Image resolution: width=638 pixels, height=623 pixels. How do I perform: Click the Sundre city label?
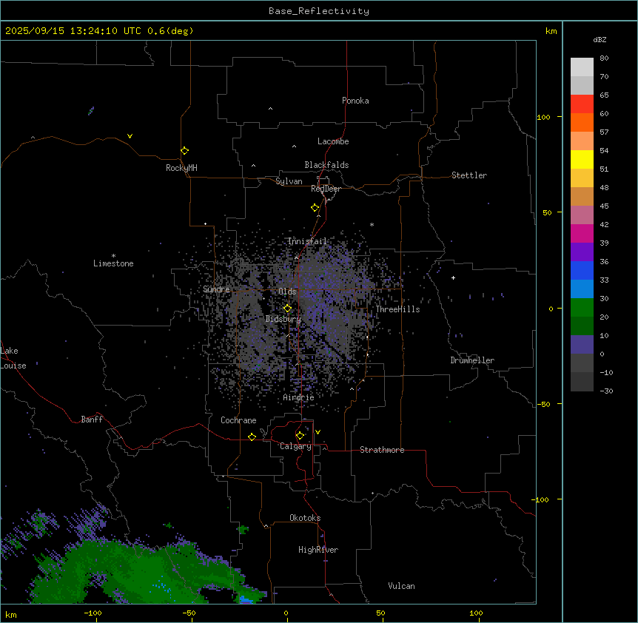click(x=216, y=289)
